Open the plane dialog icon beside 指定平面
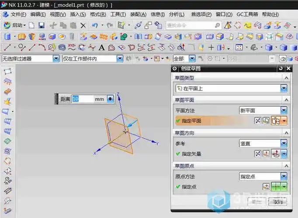The image size is (298, 218). click(x=266, y=121)
